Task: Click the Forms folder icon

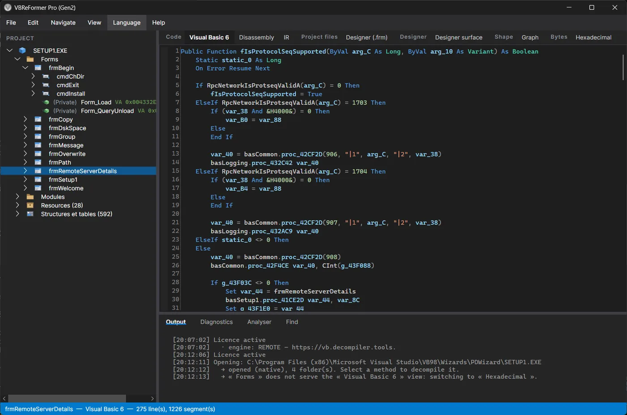Action: click(x=30, y=59)
